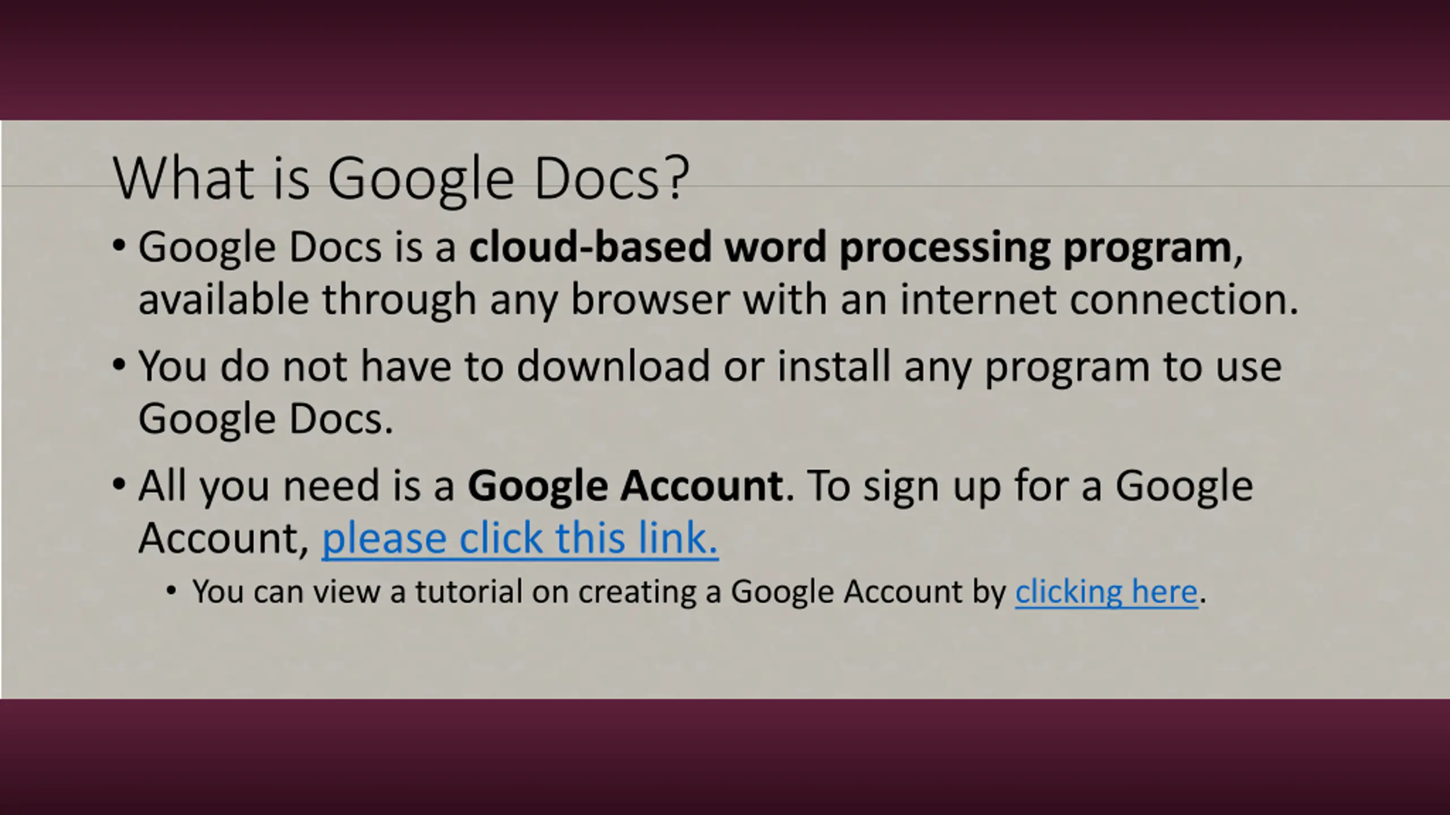Click the thin horizontal line right of the title
The height and width of the screenshot is (815, 1450).
[1071, 186]
